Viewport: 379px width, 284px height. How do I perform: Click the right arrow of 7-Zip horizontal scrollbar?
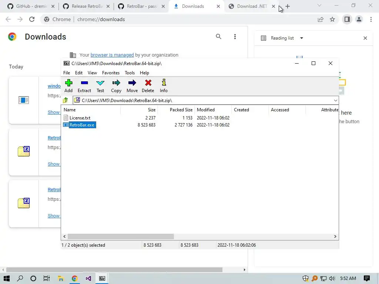pyautogui.click(x=335, y=236)
